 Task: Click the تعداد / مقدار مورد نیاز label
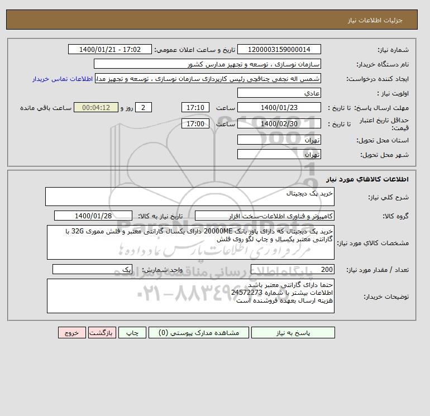[378, 270]
